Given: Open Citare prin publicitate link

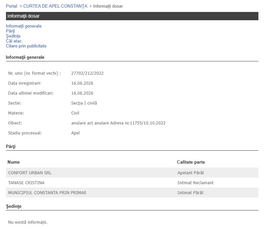Looking at the screenshot, I should [x=26, y=46].
